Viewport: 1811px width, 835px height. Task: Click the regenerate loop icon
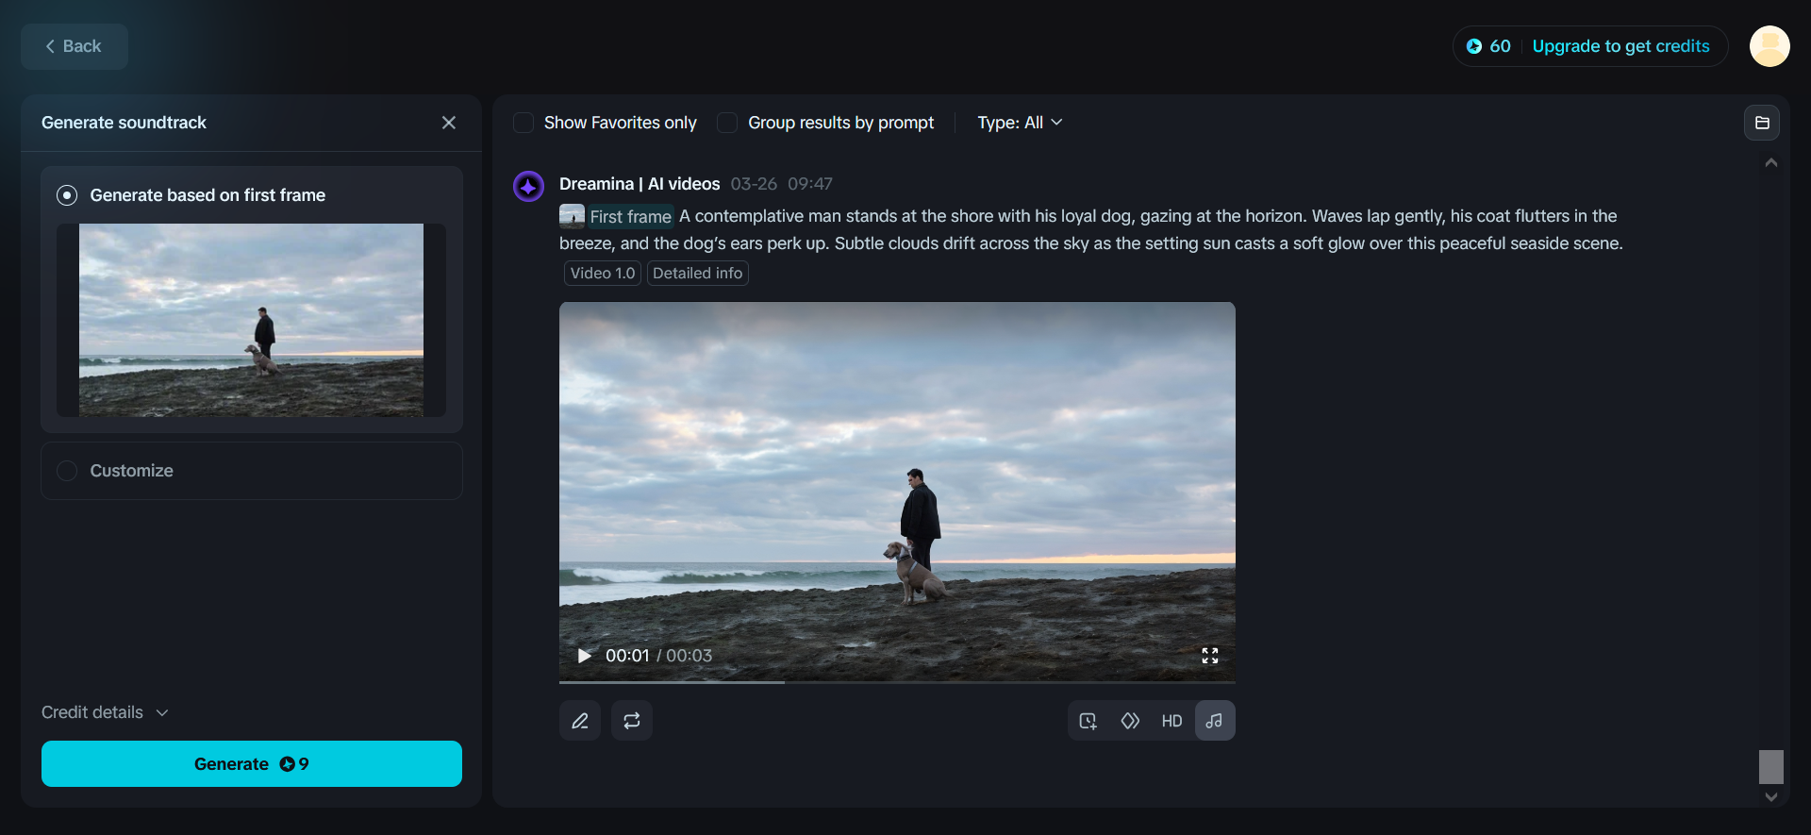pyautogui.click(x=632, y=721)
